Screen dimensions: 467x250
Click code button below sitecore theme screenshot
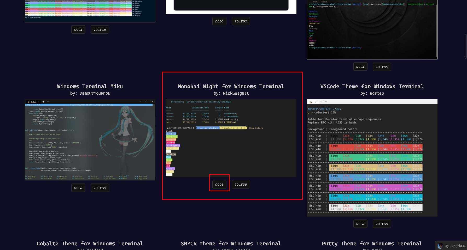point(360,66)
